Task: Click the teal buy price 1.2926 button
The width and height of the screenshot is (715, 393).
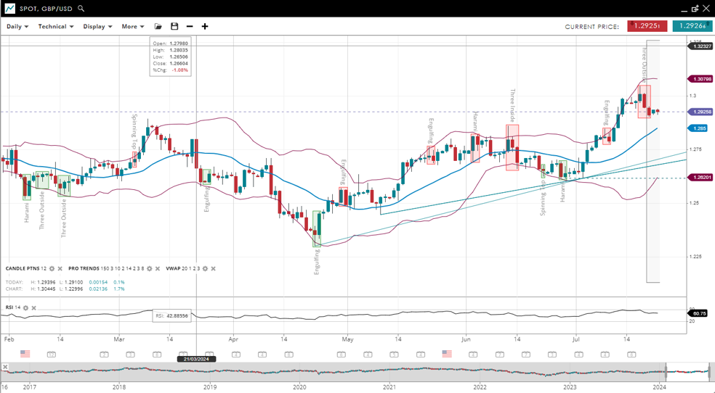Action: point(691,26)
